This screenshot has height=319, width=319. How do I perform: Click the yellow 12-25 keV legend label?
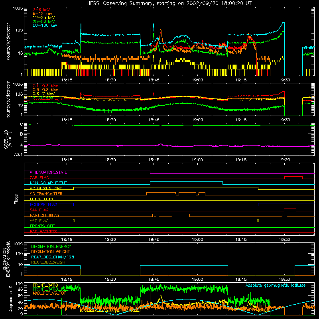click(43, 18)
